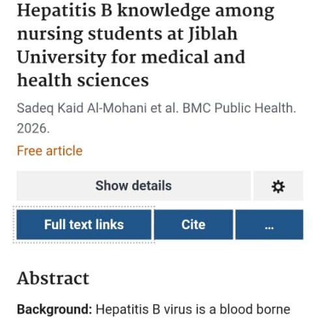Expand Show details section

pyautogui.click(x=134, y=186)
